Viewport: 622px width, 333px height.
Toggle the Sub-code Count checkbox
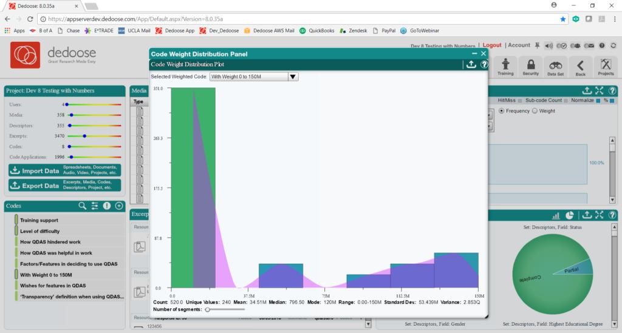click(x=566, y=101)
